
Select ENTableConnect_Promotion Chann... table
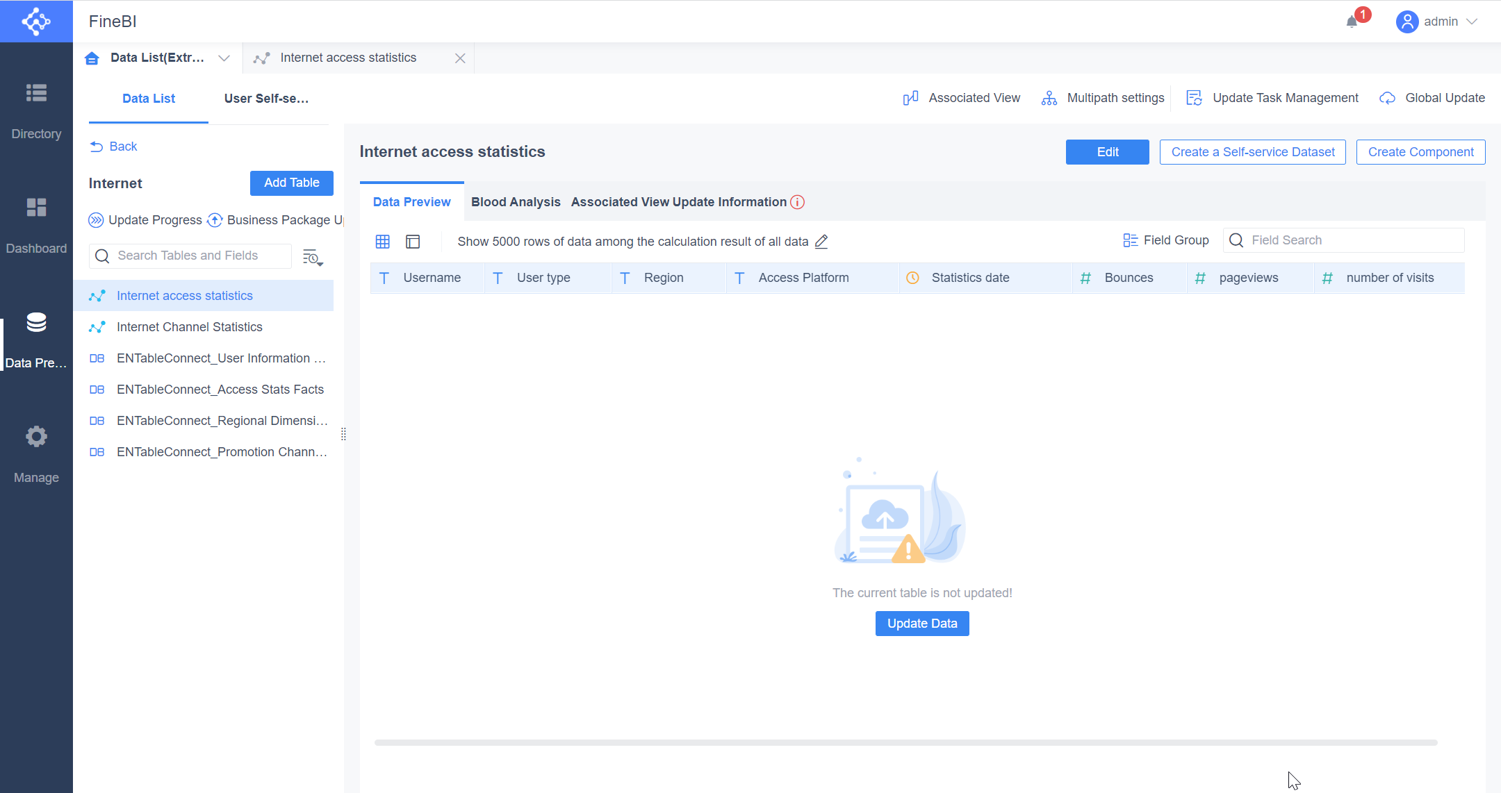point(204,452)
